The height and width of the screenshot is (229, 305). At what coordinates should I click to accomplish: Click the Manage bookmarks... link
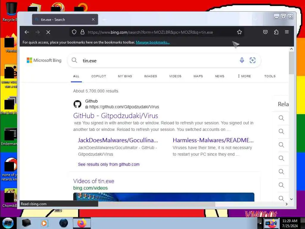[153, 42]
